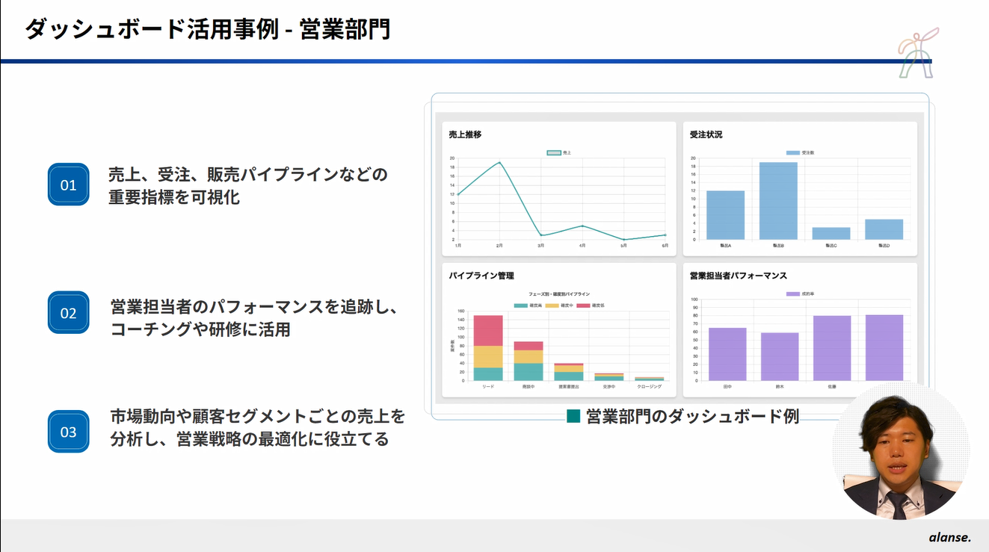Click the 製品A bar in 受注状況
This screenshot has width=989, height=552.
coord(725,215)
